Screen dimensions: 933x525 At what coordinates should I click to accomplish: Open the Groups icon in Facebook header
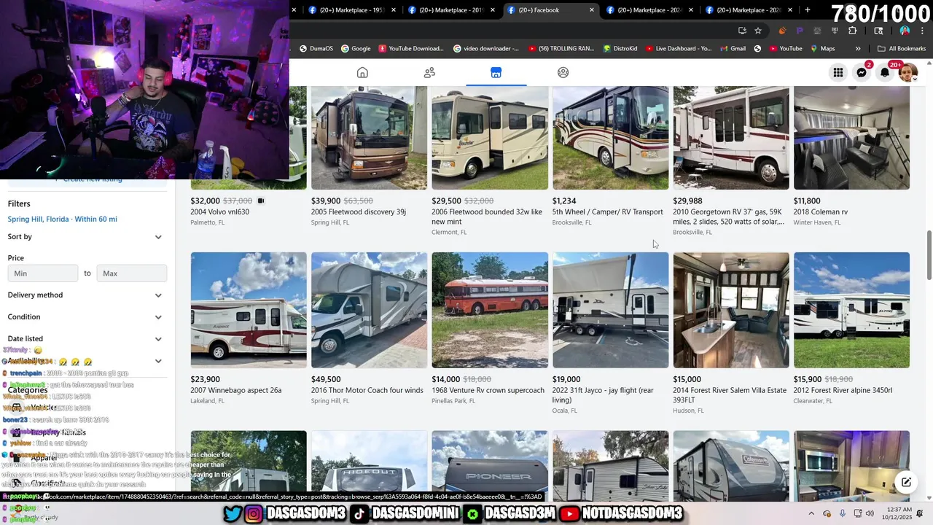coord(563,72)
